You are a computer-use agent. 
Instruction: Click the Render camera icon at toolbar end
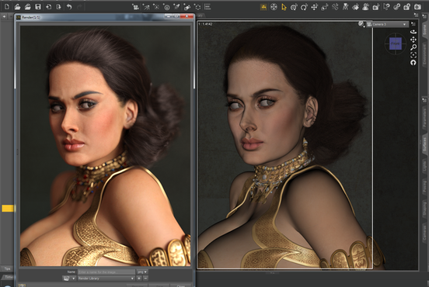[417, 7]
